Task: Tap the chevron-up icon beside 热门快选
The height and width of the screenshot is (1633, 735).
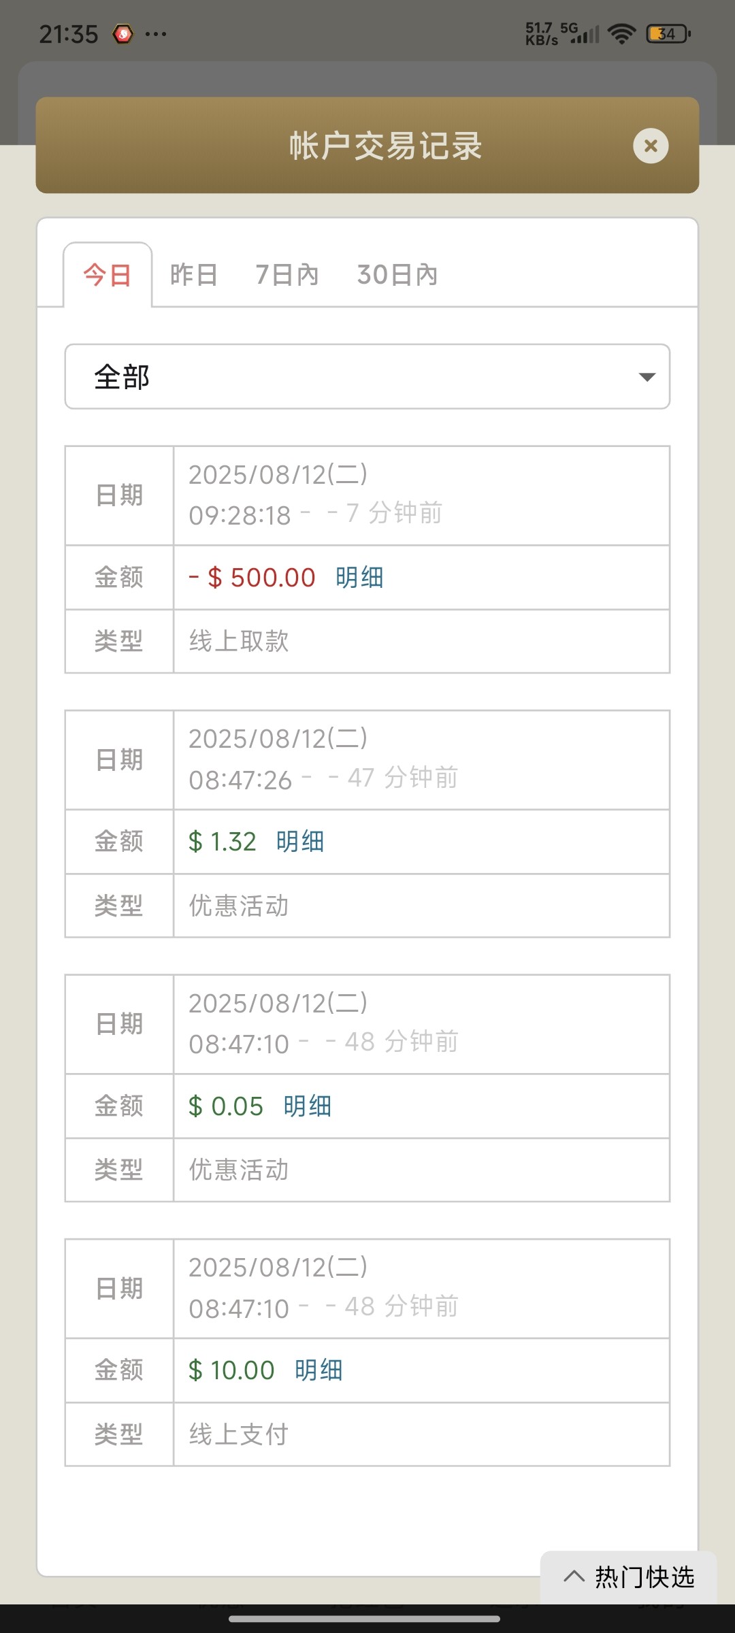Action: pyautogui.click(x=574, y=1577)
